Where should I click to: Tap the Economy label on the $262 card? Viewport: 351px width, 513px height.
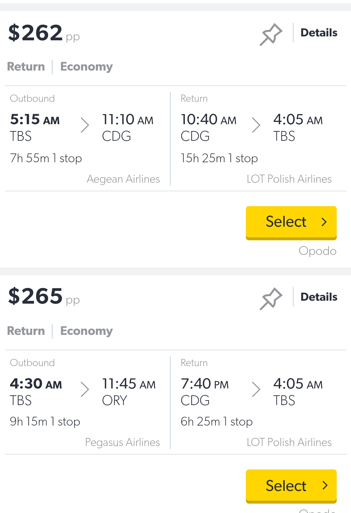point(87,67)
